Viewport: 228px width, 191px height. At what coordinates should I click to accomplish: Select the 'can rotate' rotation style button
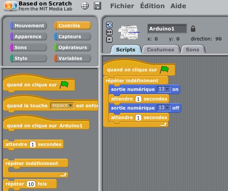pos(109,25)
